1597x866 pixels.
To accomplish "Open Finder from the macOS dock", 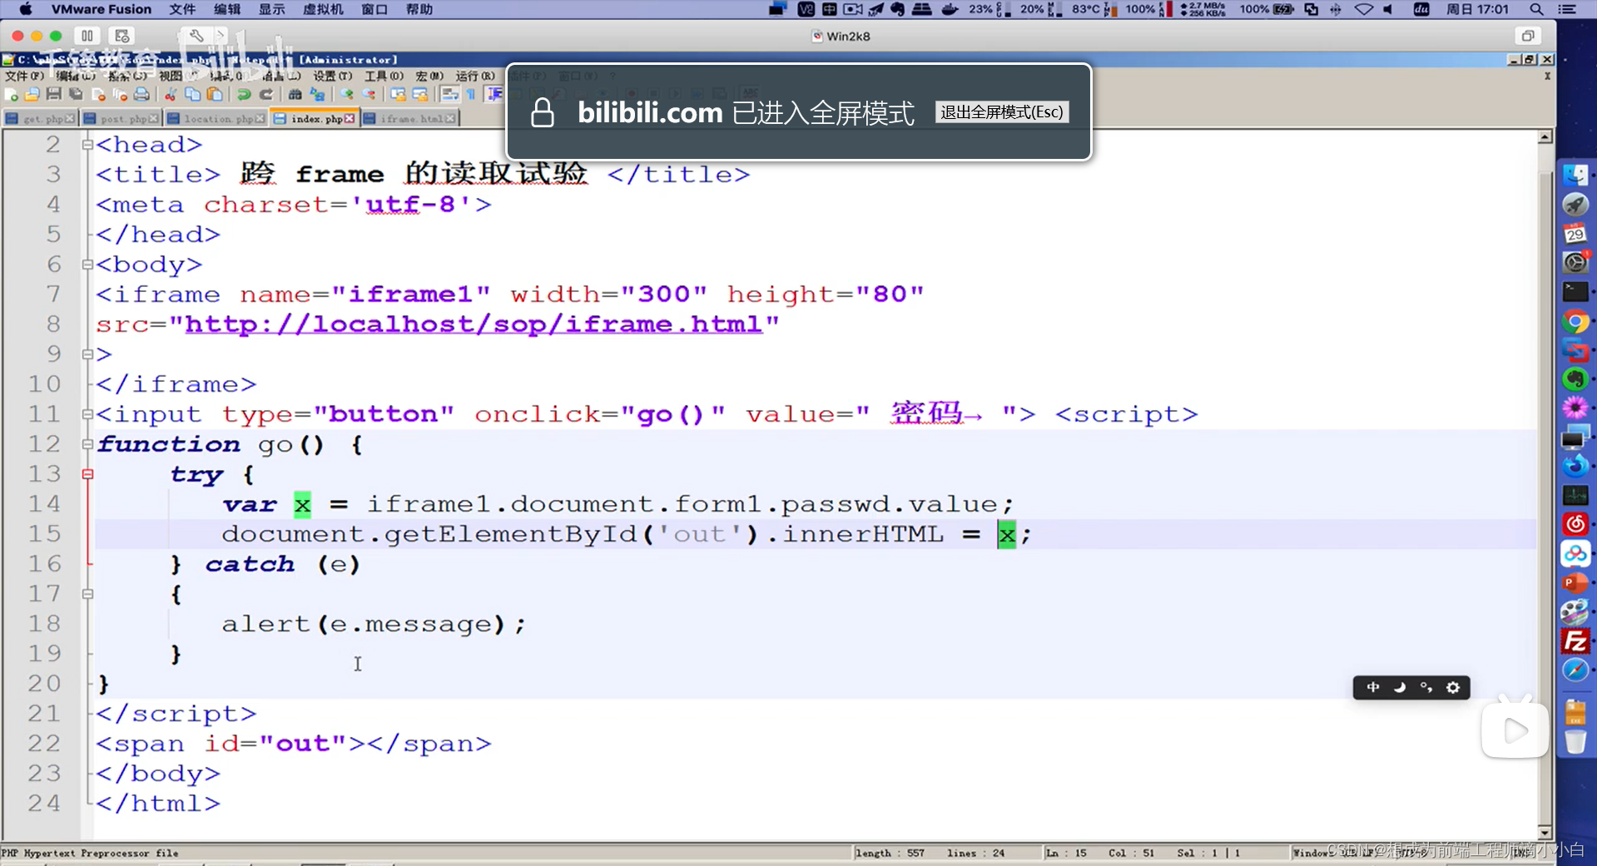I will [x=1575, y=176].
